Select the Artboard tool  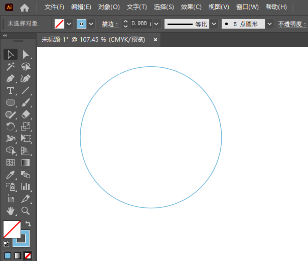[11, 199]
